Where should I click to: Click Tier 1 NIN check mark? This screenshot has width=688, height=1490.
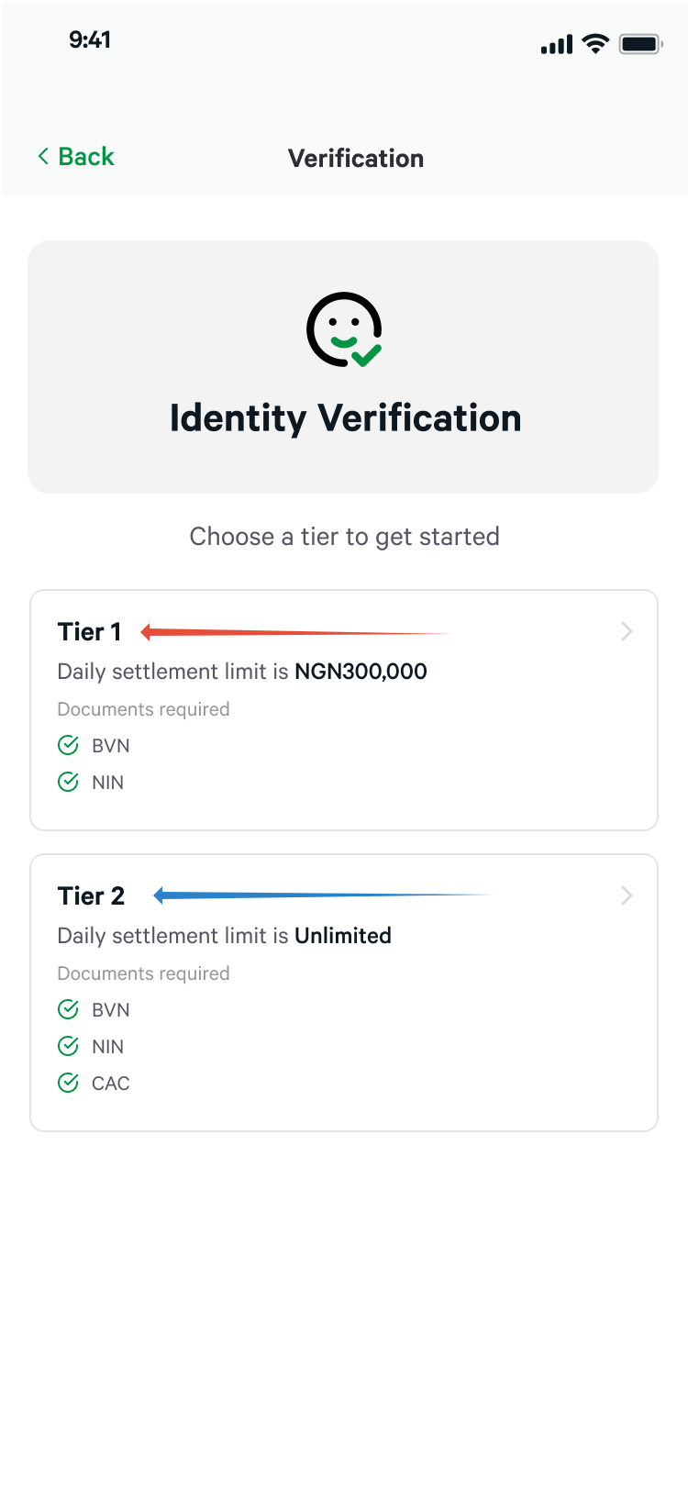(x=68, y=782)
